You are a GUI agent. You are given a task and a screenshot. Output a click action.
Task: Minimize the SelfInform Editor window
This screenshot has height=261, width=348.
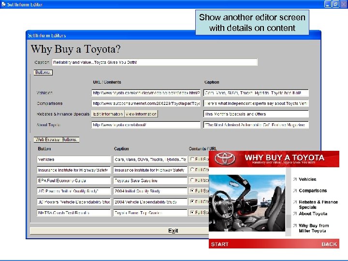click(328, 4)
